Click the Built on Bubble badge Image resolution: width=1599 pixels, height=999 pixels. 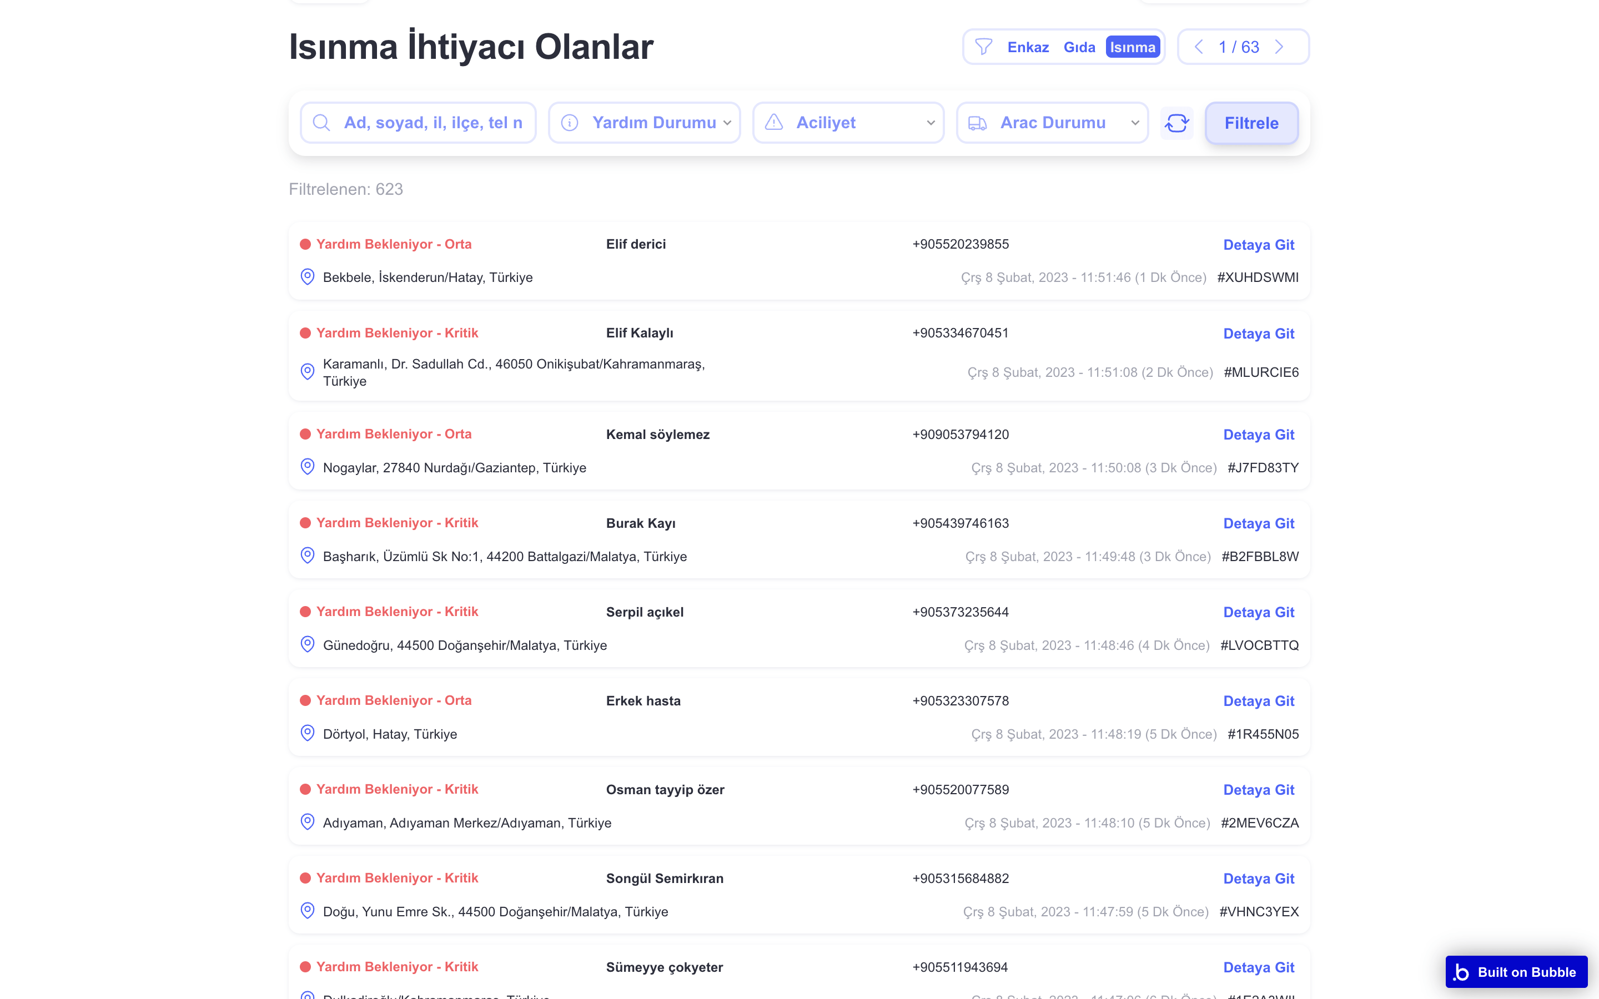click(x=1516, y=972)
